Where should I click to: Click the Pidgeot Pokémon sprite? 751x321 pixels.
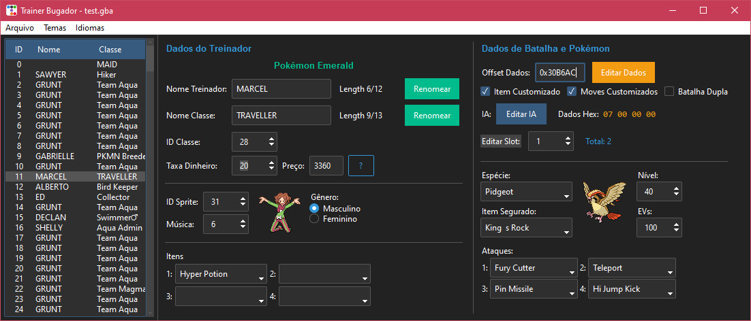[604, 198]
